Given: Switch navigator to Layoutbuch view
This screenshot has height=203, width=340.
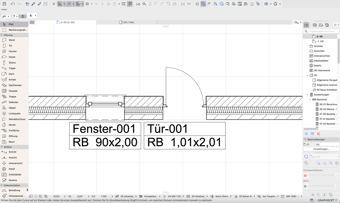Looking at the screenshot, I should click(x=321, y=25).
